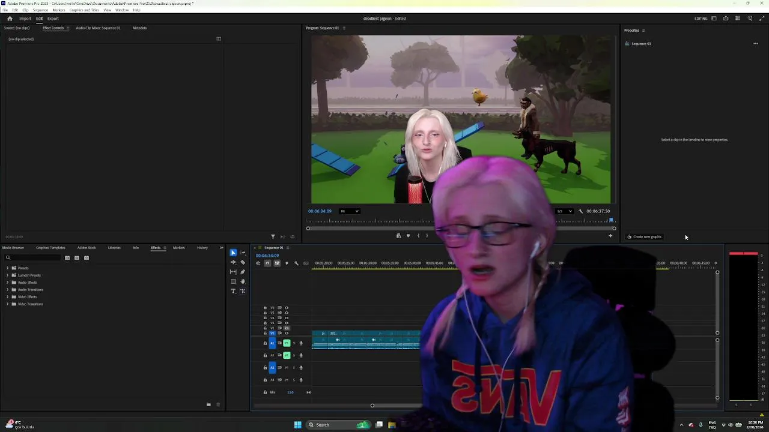Expand the Lumetri Presets folder
Image resolution: width=769 pixels, height=432 pixels.
7,275
